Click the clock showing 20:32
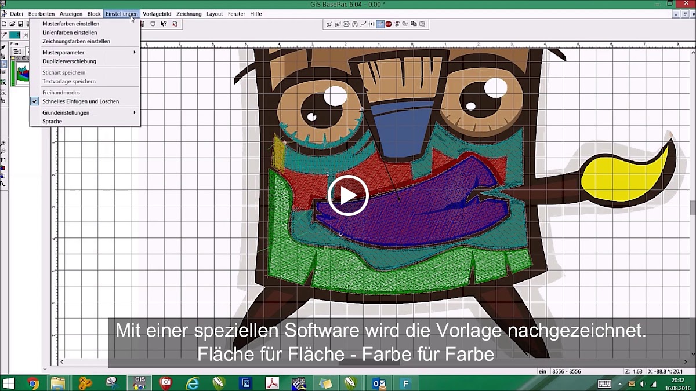This screenshot has width=696, height=391. pyautogui.click(x=677, y=381)
